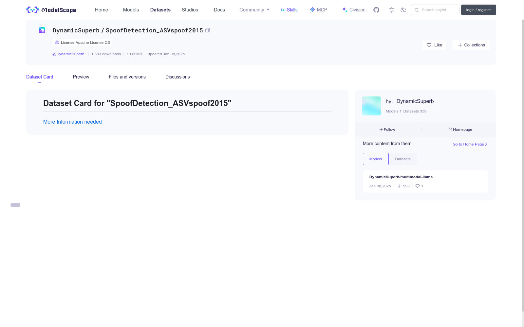Focus the Search anything input field

[435, 10]
